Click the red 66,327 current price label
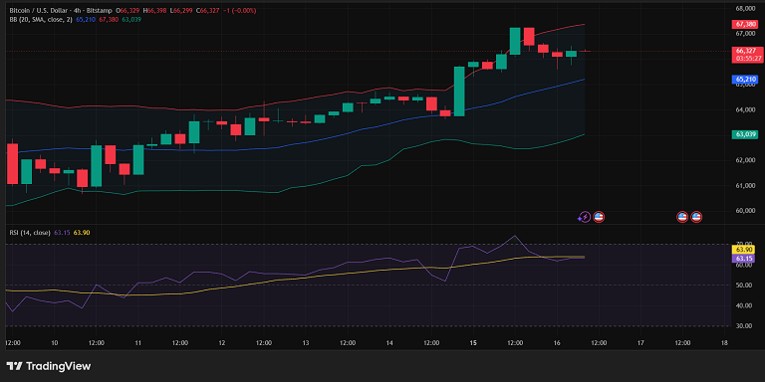This screenshot has height=382, width=765. click(746, 51)
